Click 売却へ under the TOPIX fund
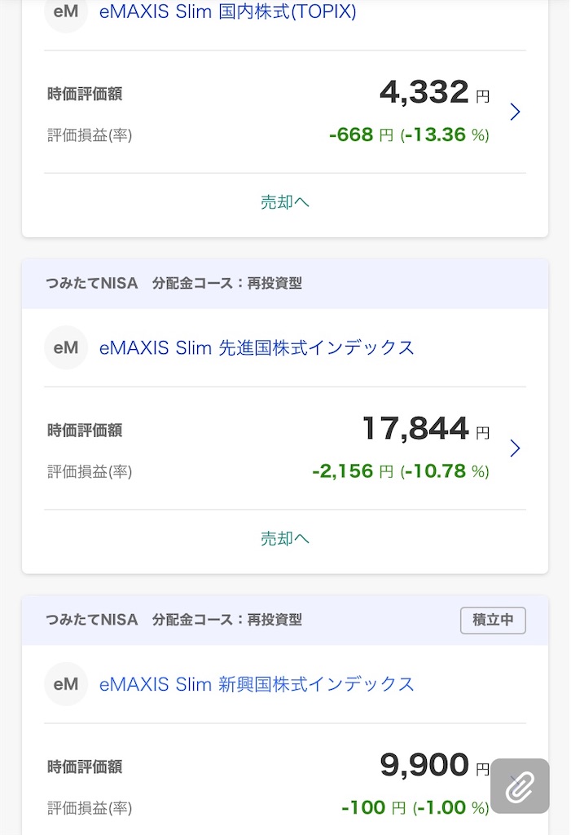 (x=285, y=202)
